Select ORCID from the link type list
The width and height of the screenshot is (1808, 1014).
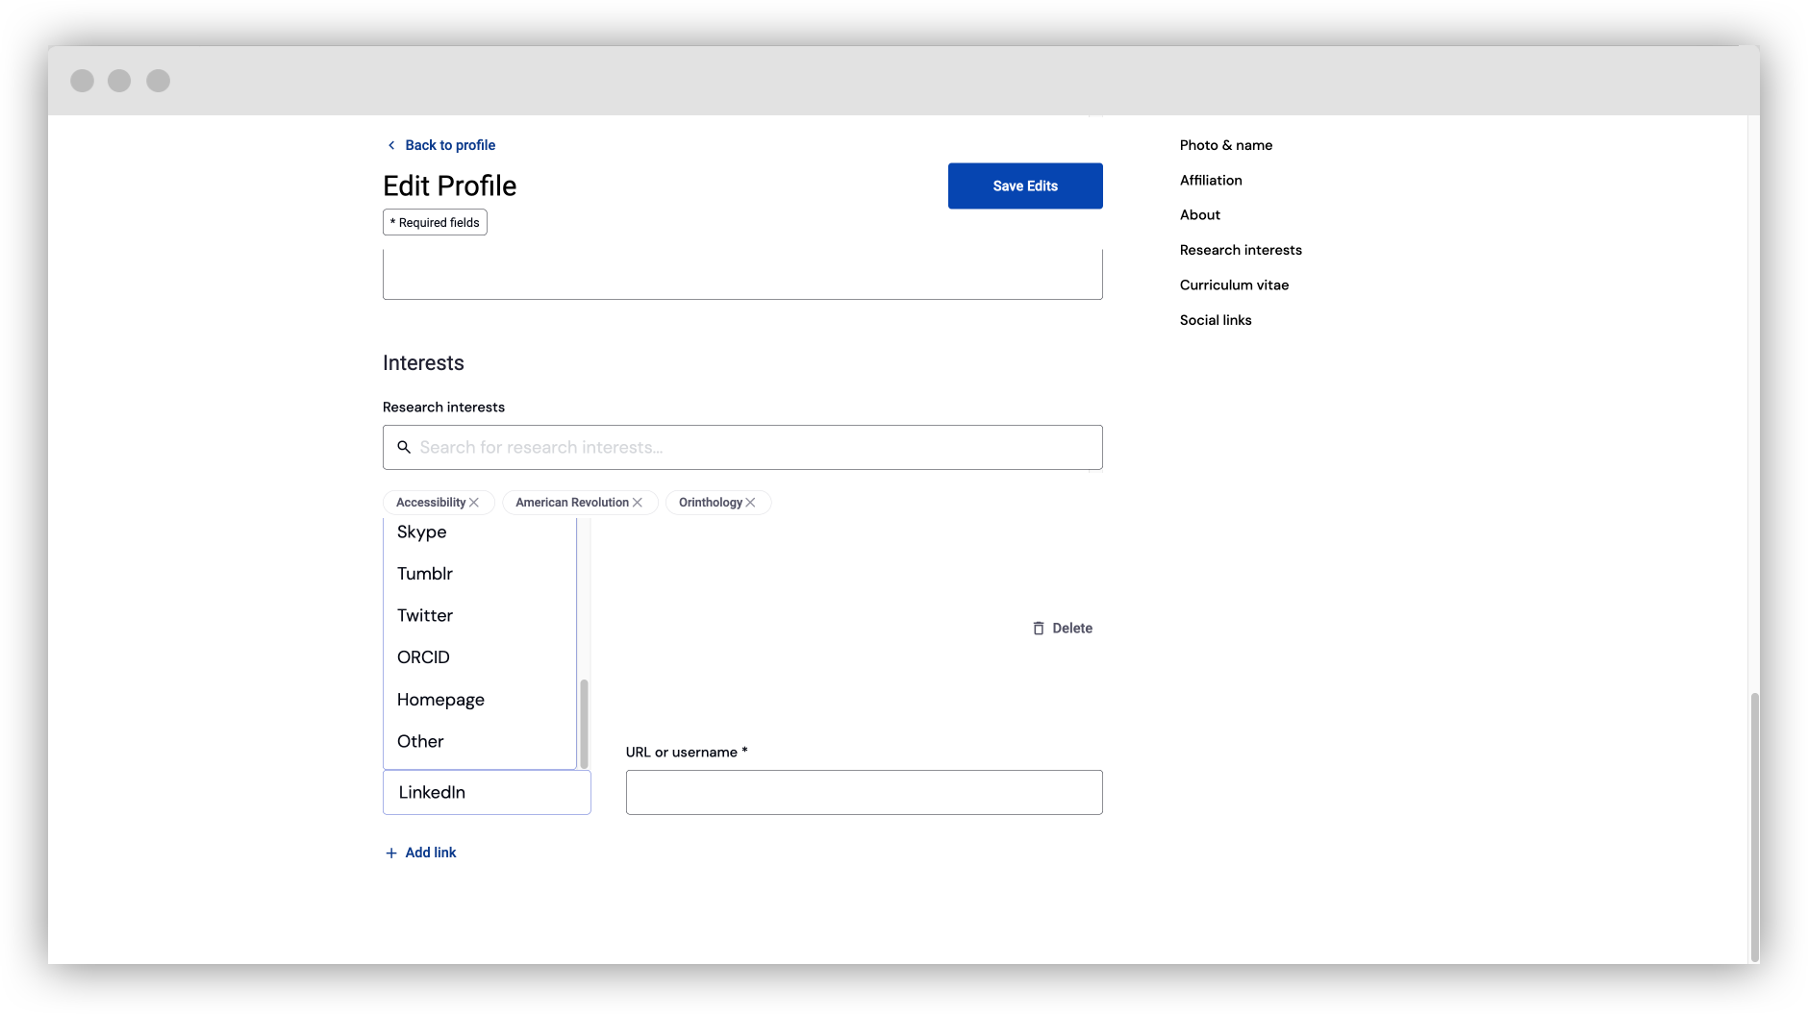(x=423, y=656)
